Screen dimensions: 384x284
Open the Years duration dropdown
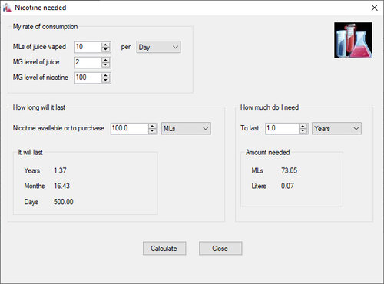point(336,128)
